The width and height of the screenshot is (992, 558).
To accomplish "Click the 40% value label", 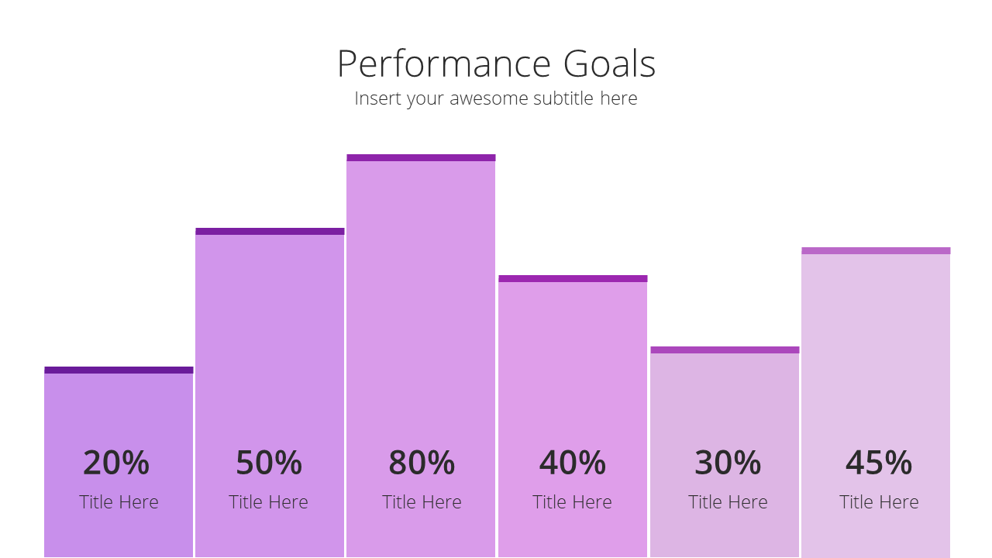I will click(x=573, y=463).
